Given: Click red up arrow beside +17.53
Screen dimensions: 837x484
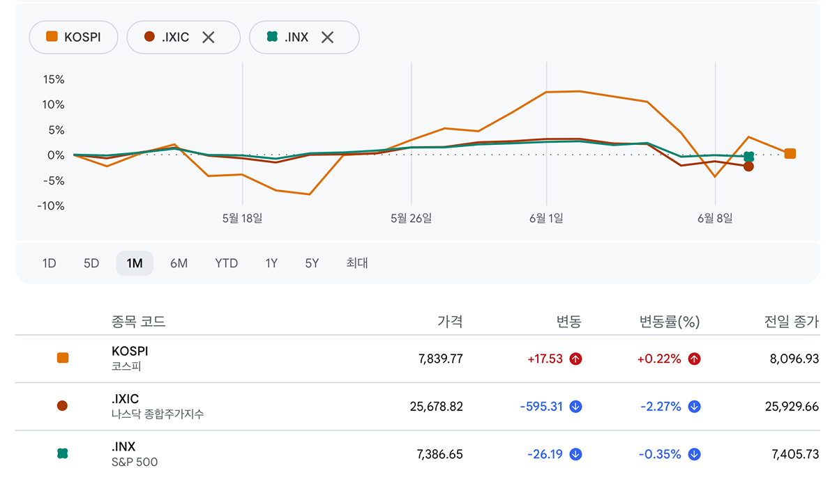Looking at the screenshot, I should [x=575, y=359].
